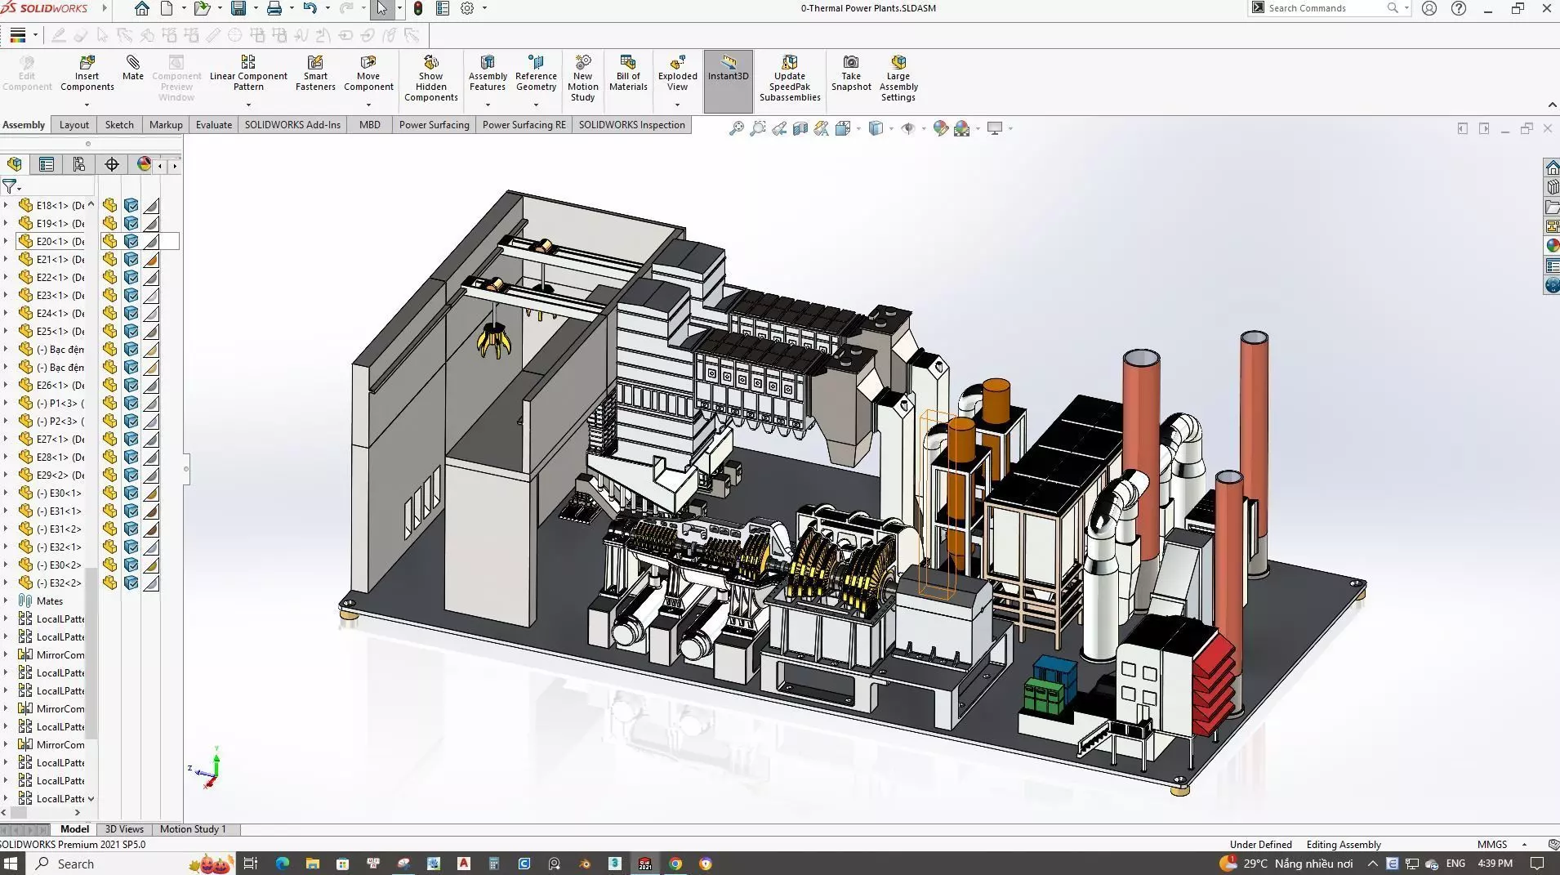Open the ConfigurationManager panel icon

pos(79,164)
